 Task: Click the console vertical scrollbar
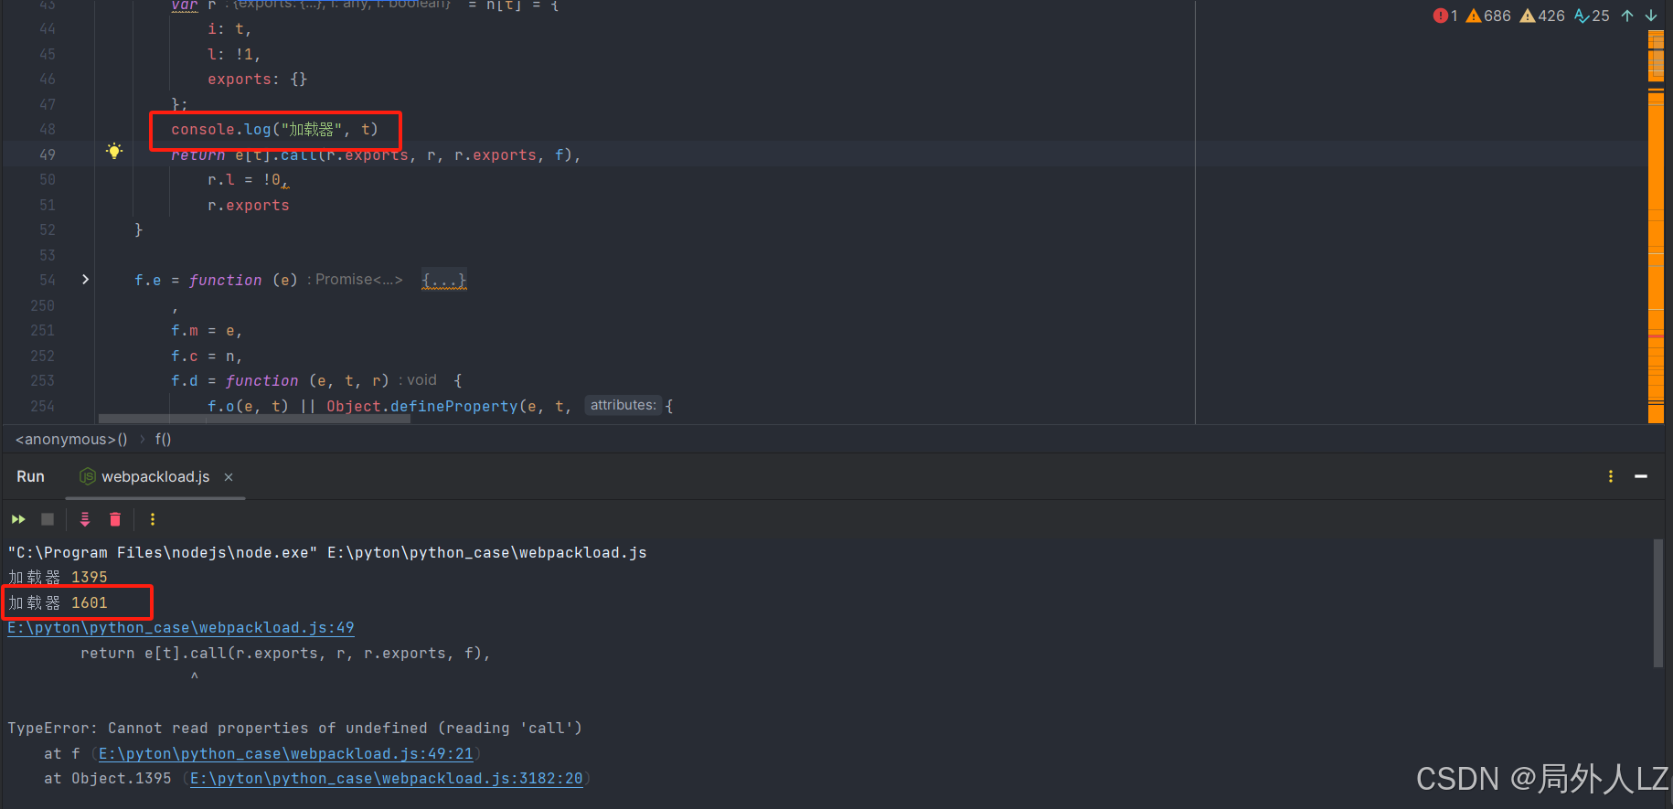pyautogui.click(x=1657, y=603)
